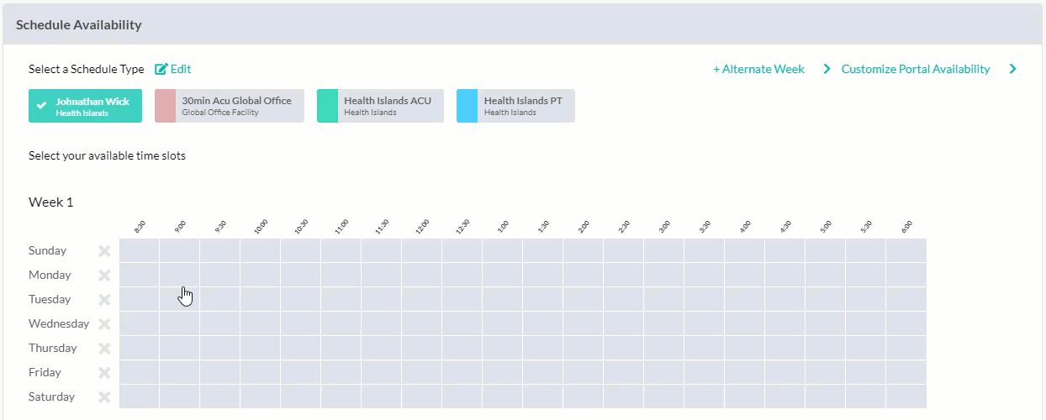Viewport: 1046px width, 420px height.
Task: Select Thursday 4:00 time slot
Action: 745,348
